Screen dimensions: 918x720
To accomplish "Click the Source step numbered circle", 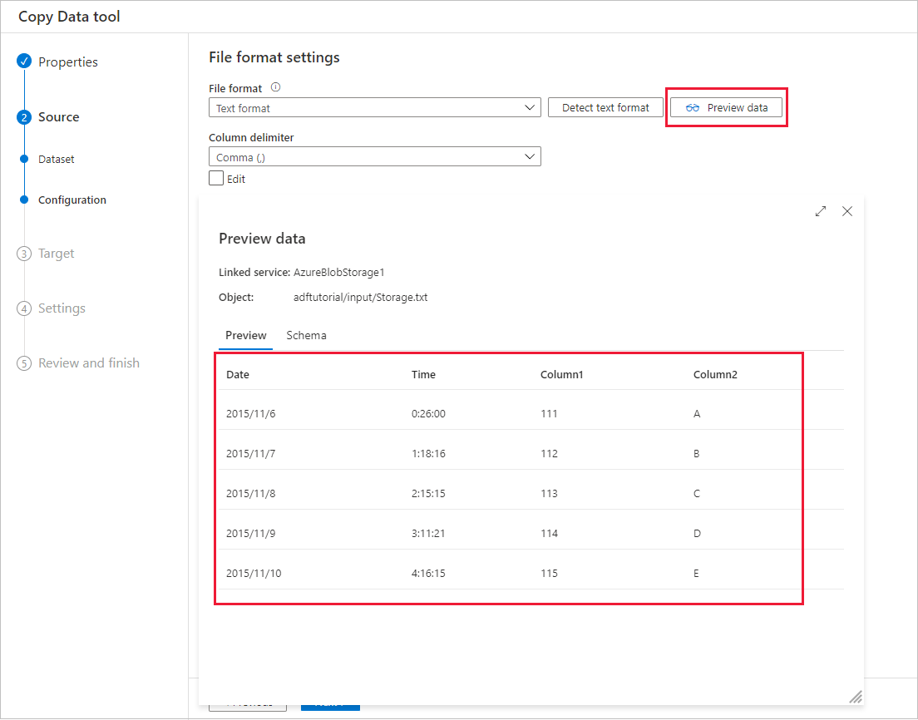I will tap(24, 117).
